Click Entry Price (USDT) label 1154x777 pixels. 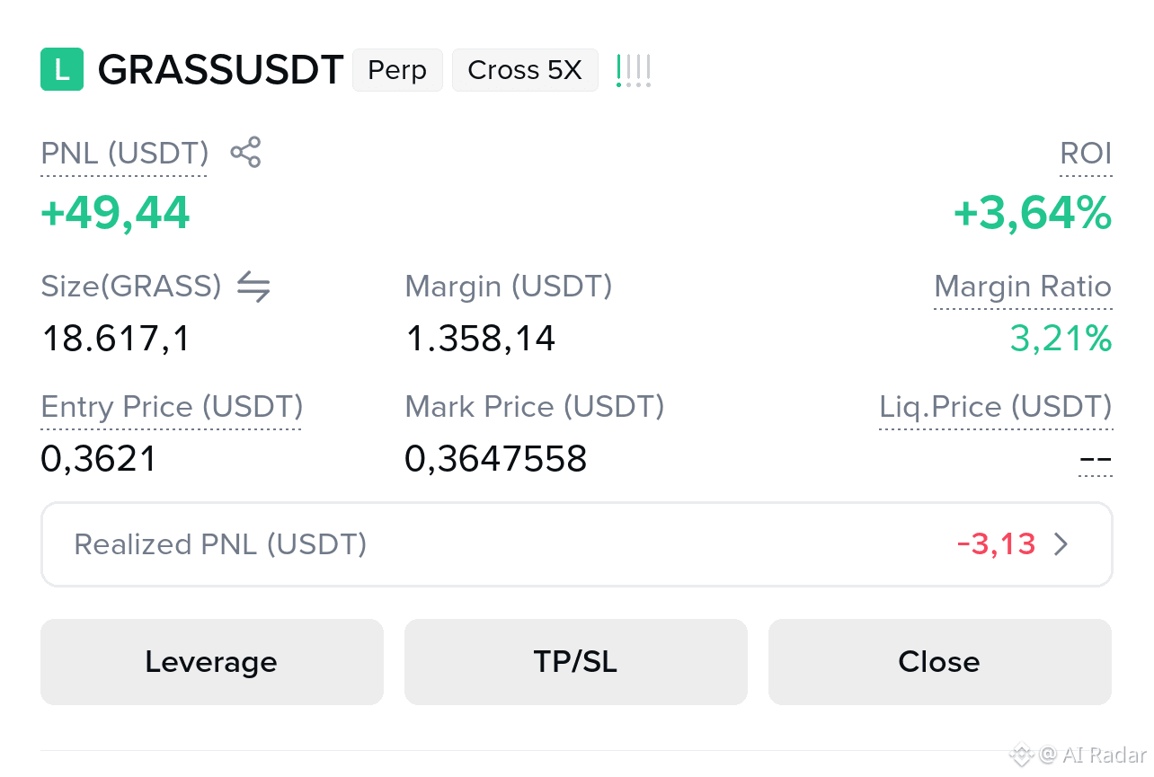[172, 408]
